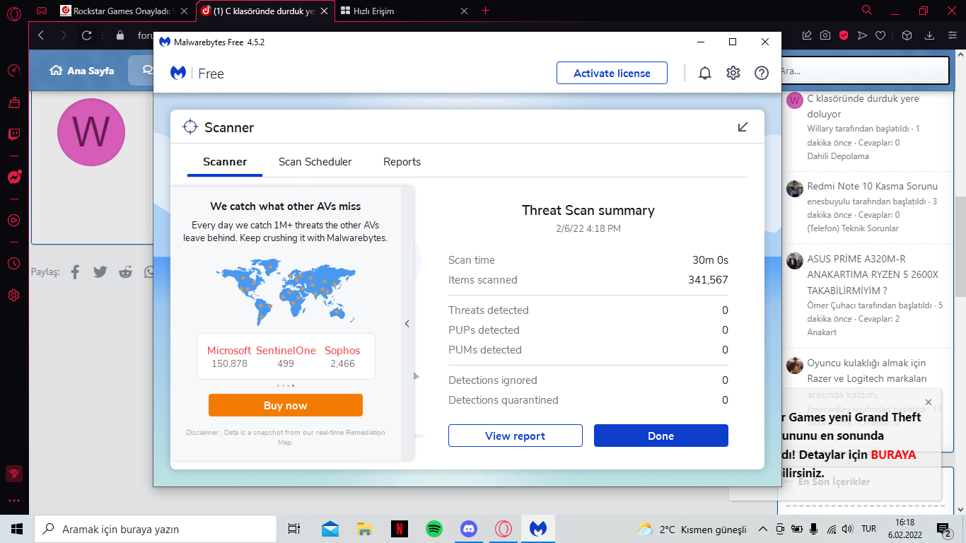Share the post on Reddit
966x543 pixels.
coord(125,271)
